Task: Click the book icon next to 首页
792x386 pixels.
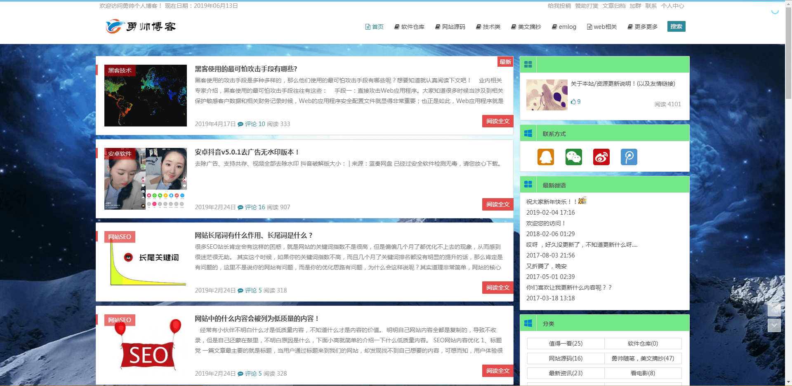Action: click(367, 26)
